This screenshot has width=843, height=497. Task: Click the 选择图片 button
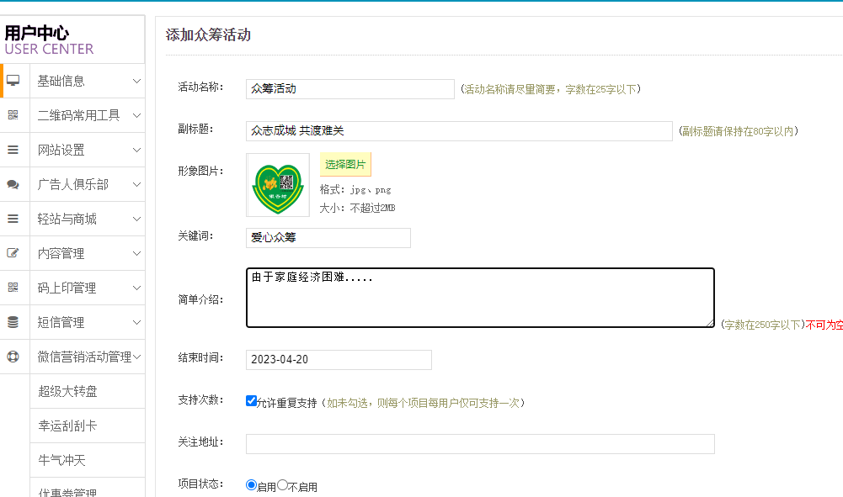pos(345,164)
